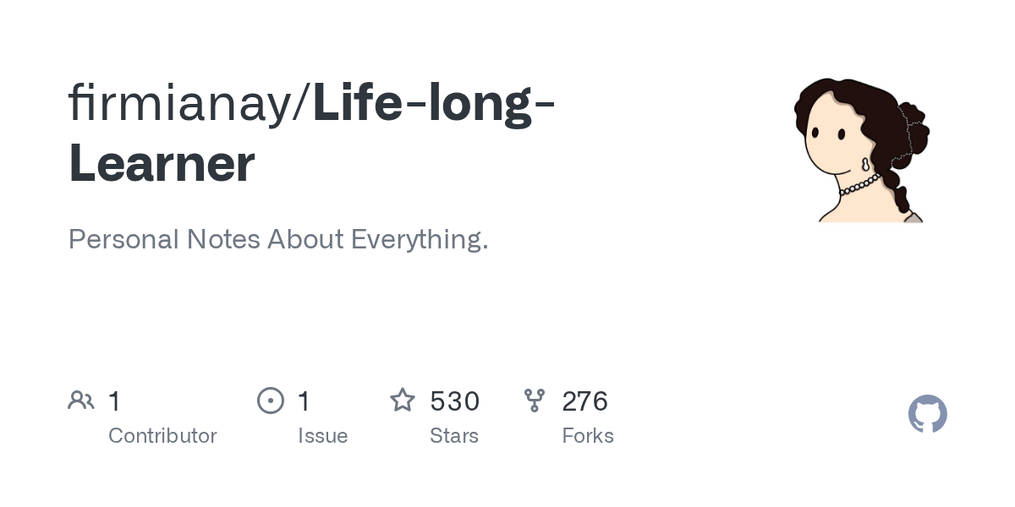The width and height of the screenshot is (1015, 507).
Task: Click the issue circle icon
Action: pyautogui.click(x=271, y=400)
